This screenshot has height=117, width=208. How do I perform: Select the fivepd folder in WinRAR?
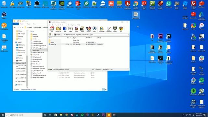point(52,42)
